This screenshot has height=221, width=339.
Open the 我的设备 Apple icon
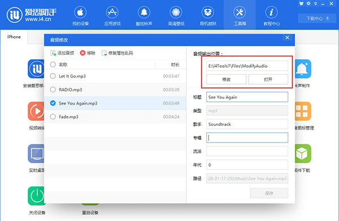click(80, 12)
